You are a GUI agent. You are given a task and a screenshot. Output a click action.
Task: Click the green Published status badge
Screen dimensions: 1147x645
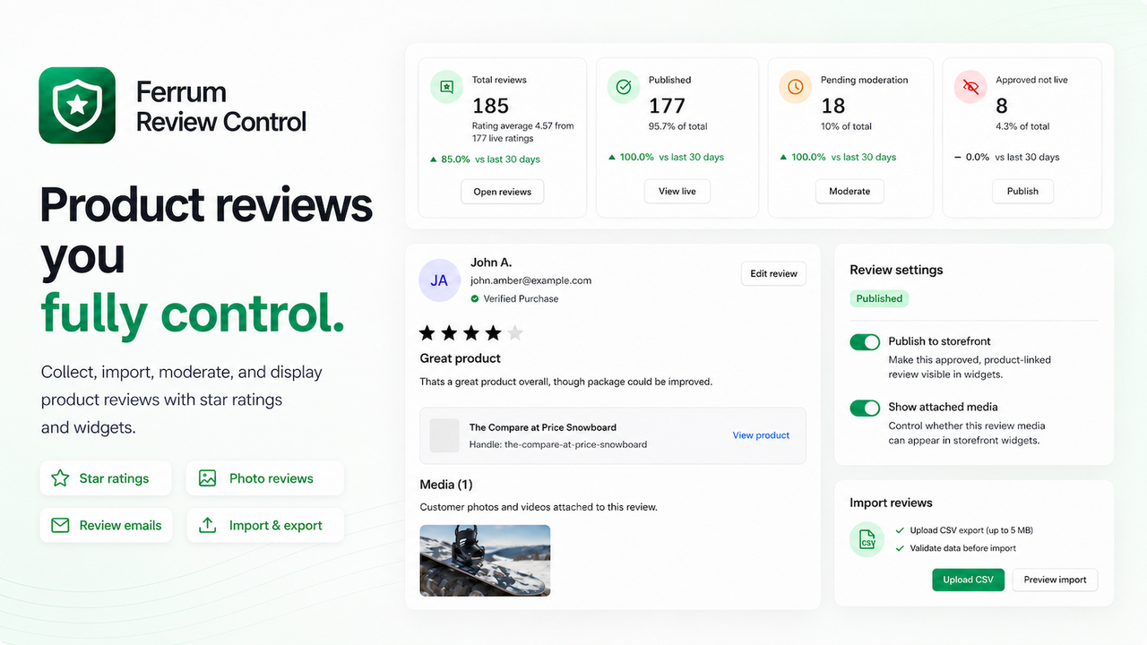click(879, 298)
